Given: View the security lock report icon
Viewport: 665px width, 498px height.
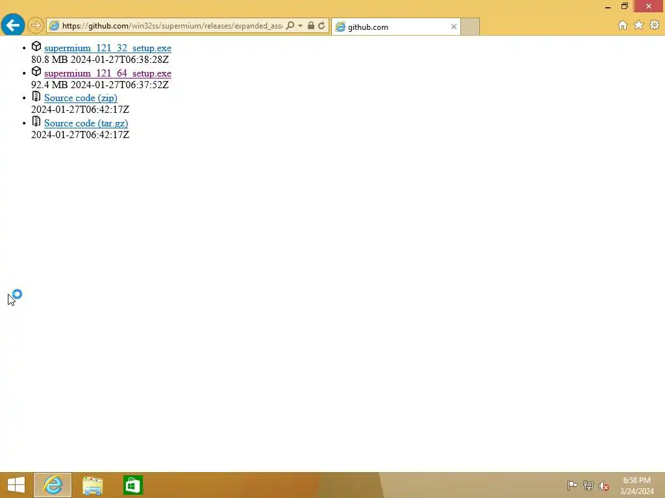Looking at the screenshot, I should pyautogui.click(x=311, y=25).
